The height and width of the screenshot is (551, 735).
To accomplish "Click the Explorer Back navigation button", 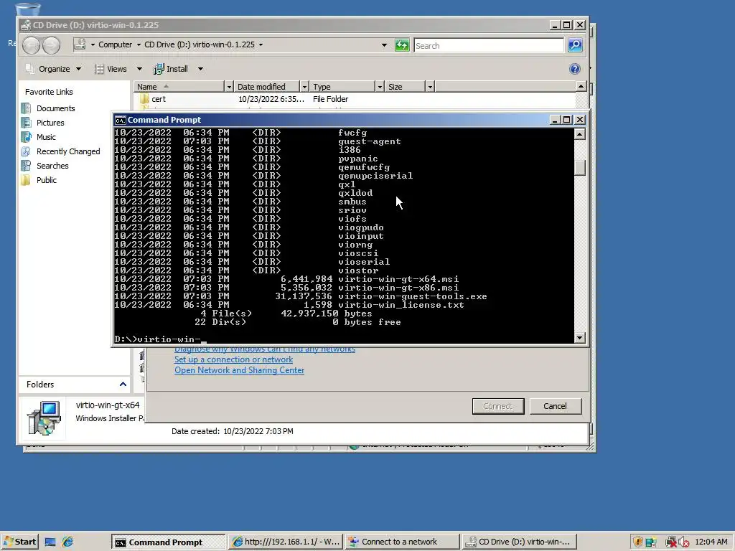I will (32, 45).
